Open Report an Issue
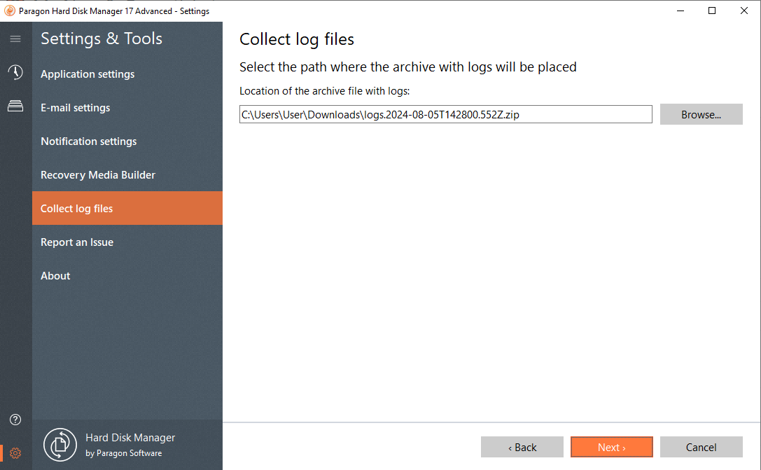Viewport: 761px width, 470px height. pyautogui.click(x=77, y=242)
